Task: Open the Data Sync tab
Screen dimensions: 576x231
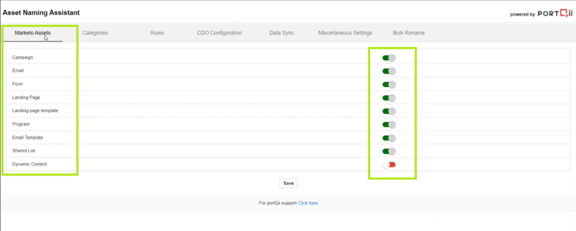Action: 282,33
